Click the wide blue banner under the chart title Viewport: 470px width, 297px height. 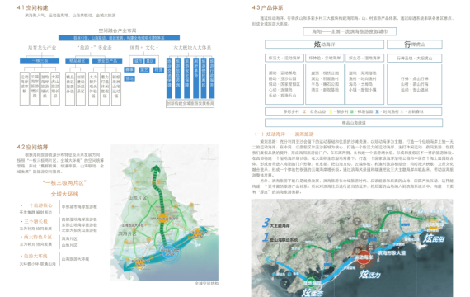pos(119,38)
